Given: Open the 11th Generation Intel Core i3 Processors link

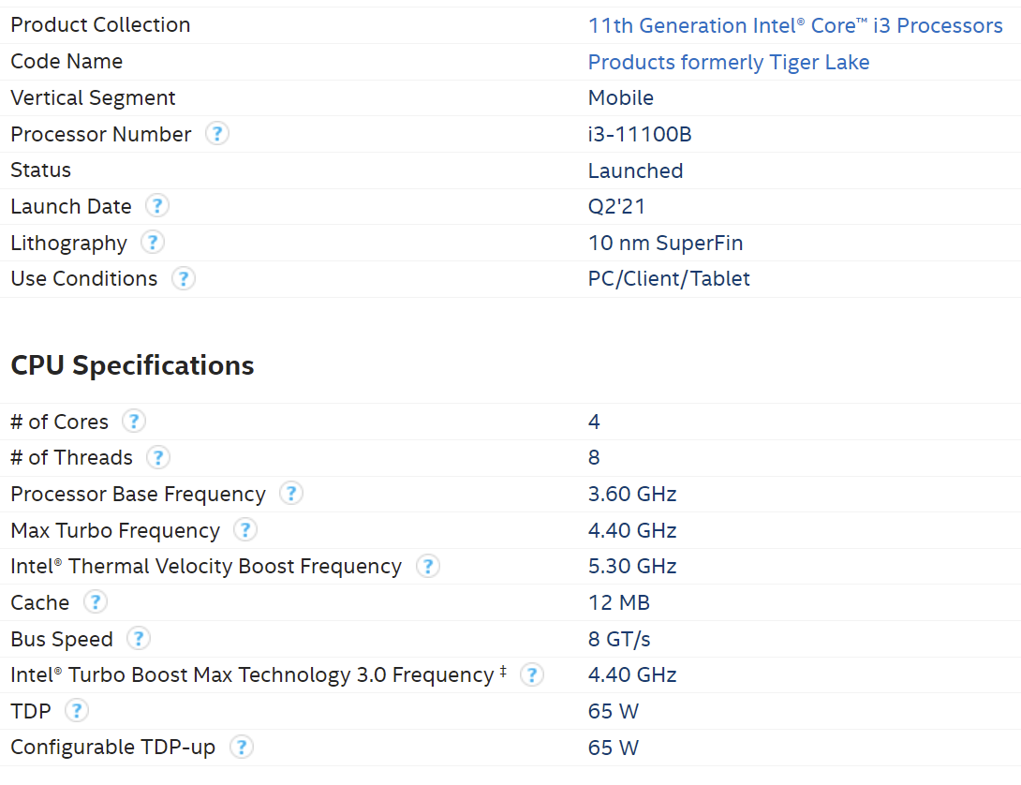Looking at the screenshot, I should [x=794, y=25].
